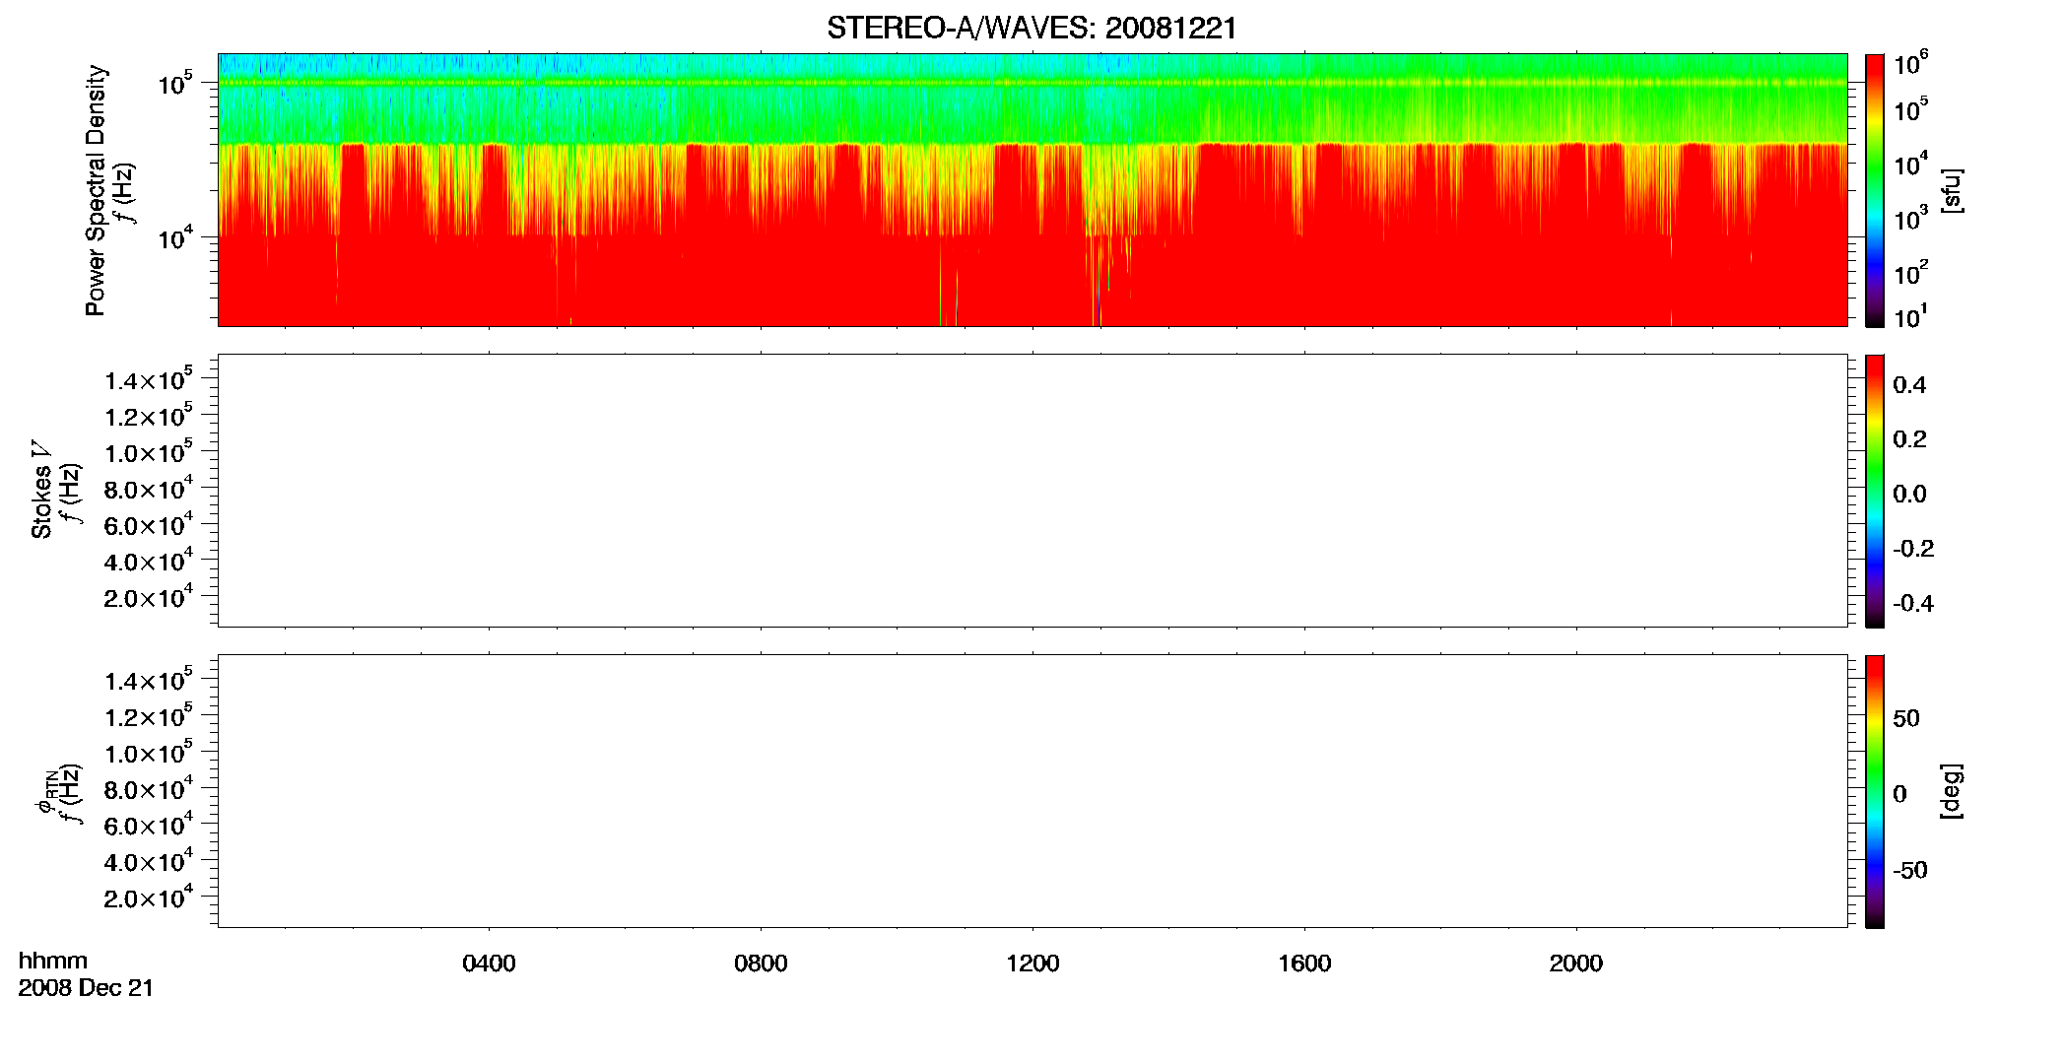
Task: Click the hhmm axis label
Action: (x=53, y=961)
